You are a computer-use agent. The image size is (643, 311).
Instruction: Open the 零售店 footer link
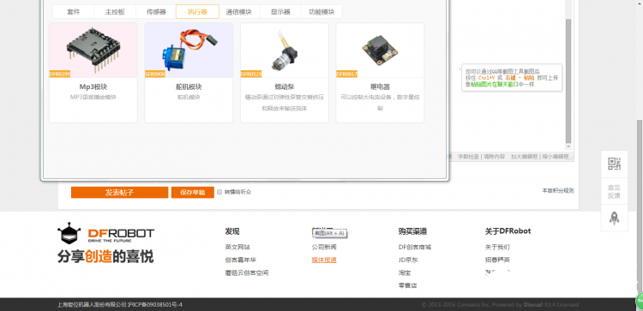[407, 285]
